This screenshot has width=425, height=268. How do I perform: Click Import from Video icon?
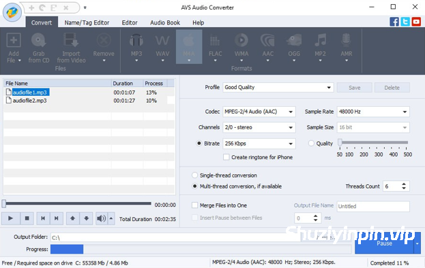71,41
